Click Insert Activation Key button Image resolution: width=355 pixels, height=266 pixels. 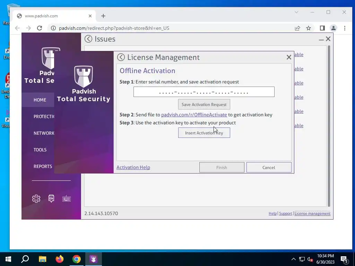point(204,133)
